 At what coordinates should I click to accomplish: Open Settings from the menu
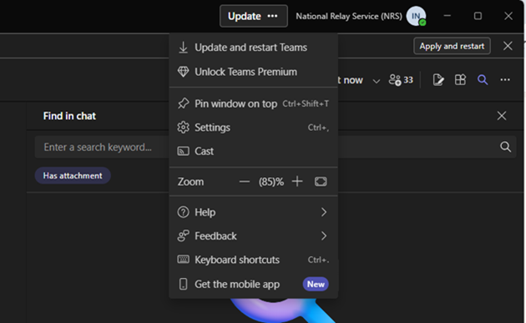pyautogui.click(x=254, y=128)
